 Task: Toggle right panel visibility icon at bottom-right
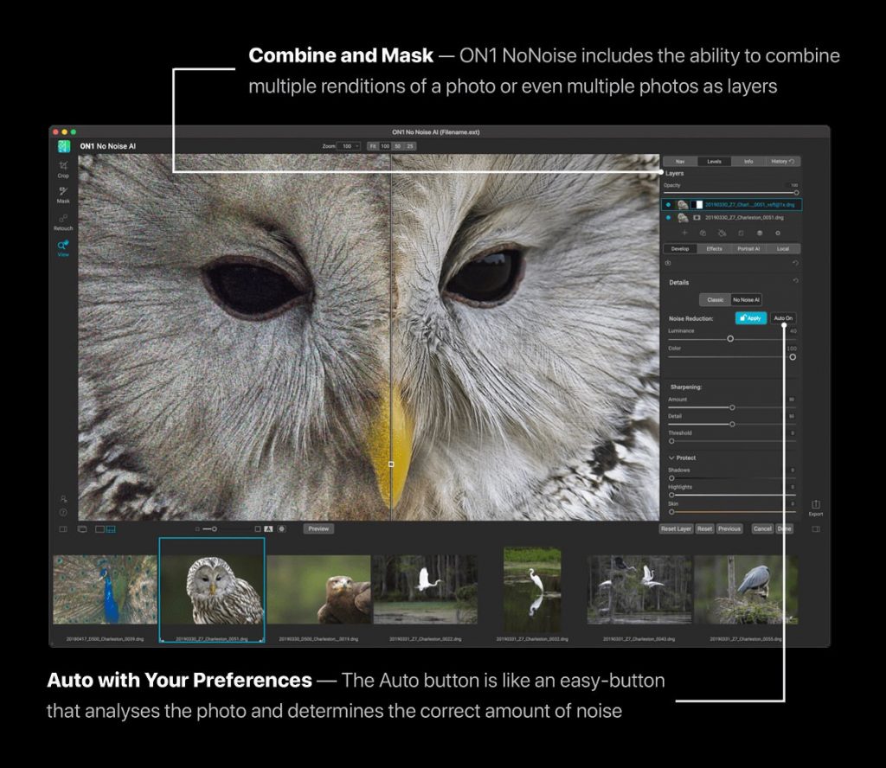[x=816, y=529]
